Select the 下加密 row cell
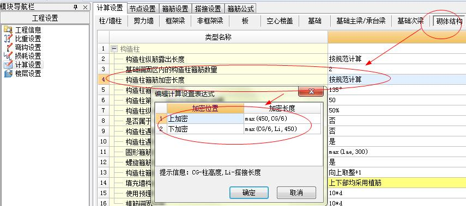 [x=205, y=129]
